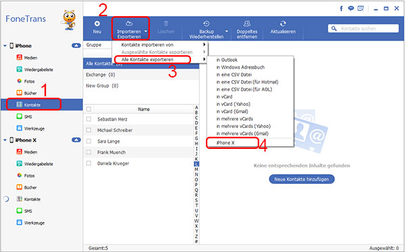The width and height of the screenshot is (405, 252).
Task: Click the Löschen trash icon
Action: click(166, 24)
